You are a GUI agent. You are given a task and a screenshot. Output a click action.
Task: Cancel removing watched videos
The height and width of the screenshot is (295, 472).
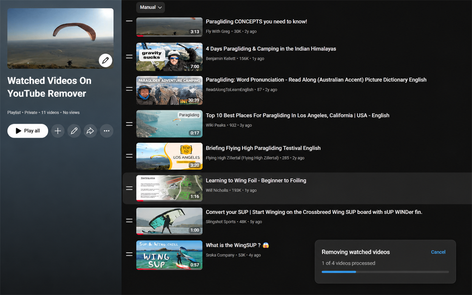pos(438,252)
